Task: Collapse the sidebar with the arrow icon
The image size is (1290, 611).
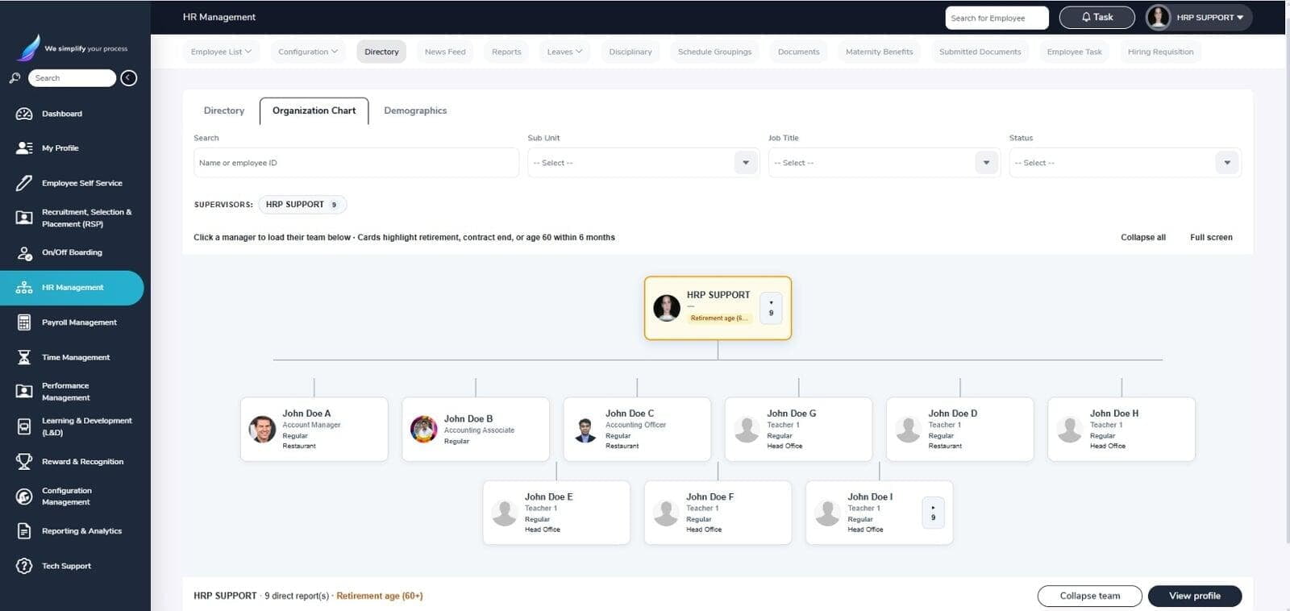Action: (x=128, y=78)
